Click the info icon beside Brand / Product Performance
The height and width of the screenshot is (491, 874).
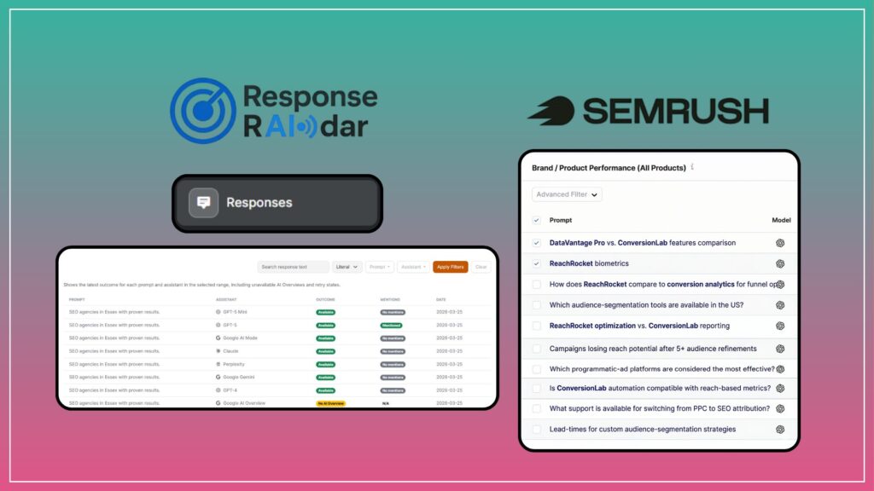[692, 167]
